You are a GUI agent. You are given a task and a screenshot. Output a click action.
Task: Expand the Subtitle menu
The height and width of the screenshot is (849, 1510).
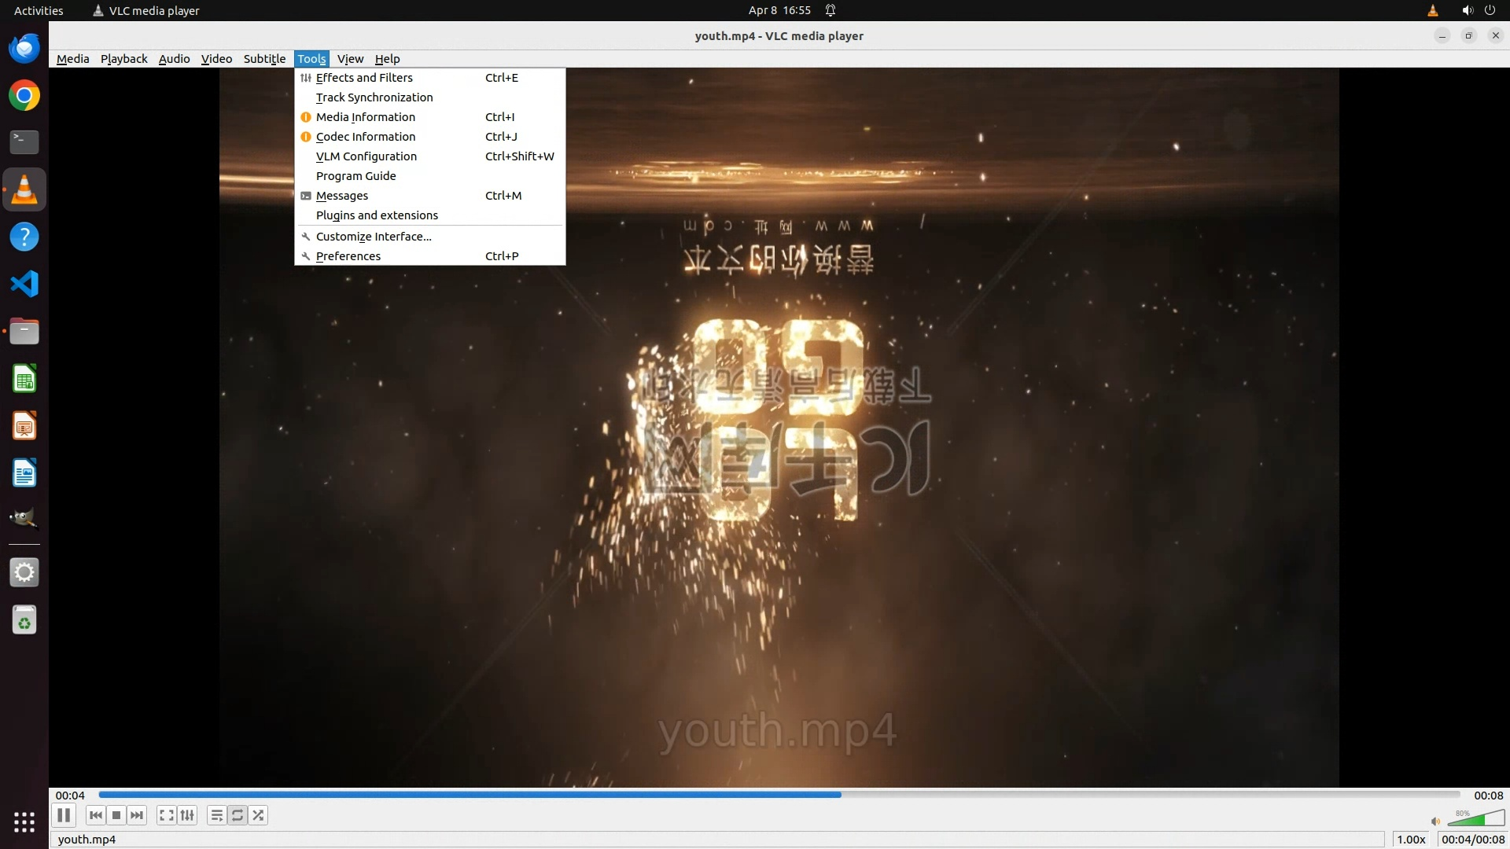(x=264, y=59)
